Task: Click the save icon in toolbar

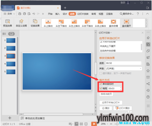Action: tap(20, 14)
